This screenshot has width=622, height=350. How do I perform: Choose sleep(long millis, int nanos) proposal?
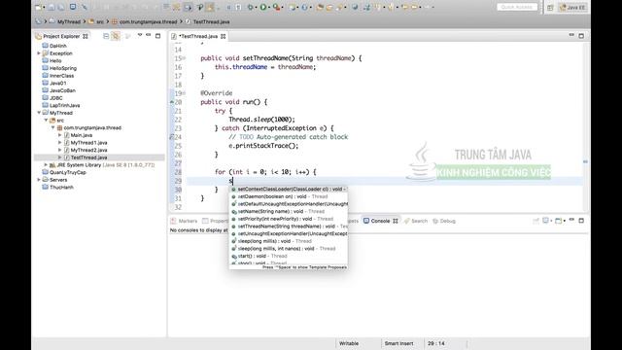(289, 249)
